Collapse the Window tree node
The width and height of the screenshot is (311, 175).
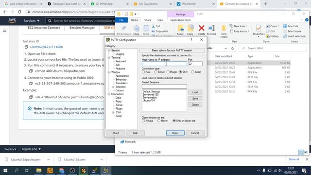[109, 72]
